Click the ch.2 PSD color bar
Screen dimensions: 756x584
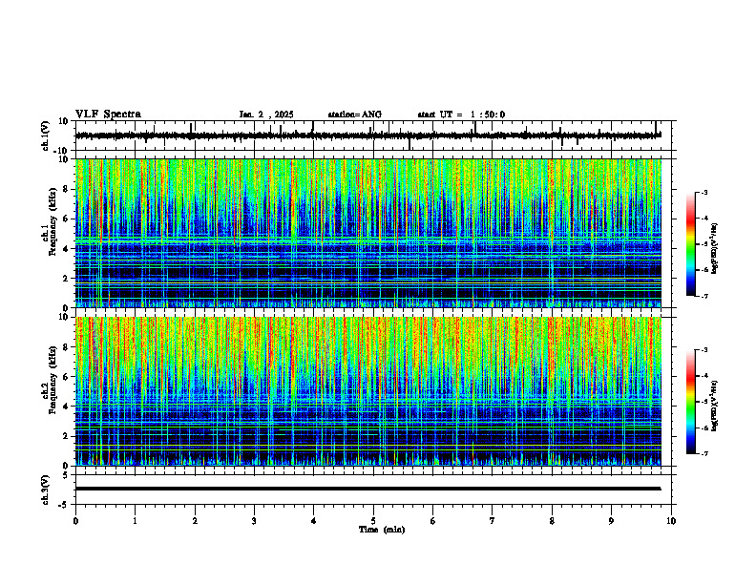point(691,402)
